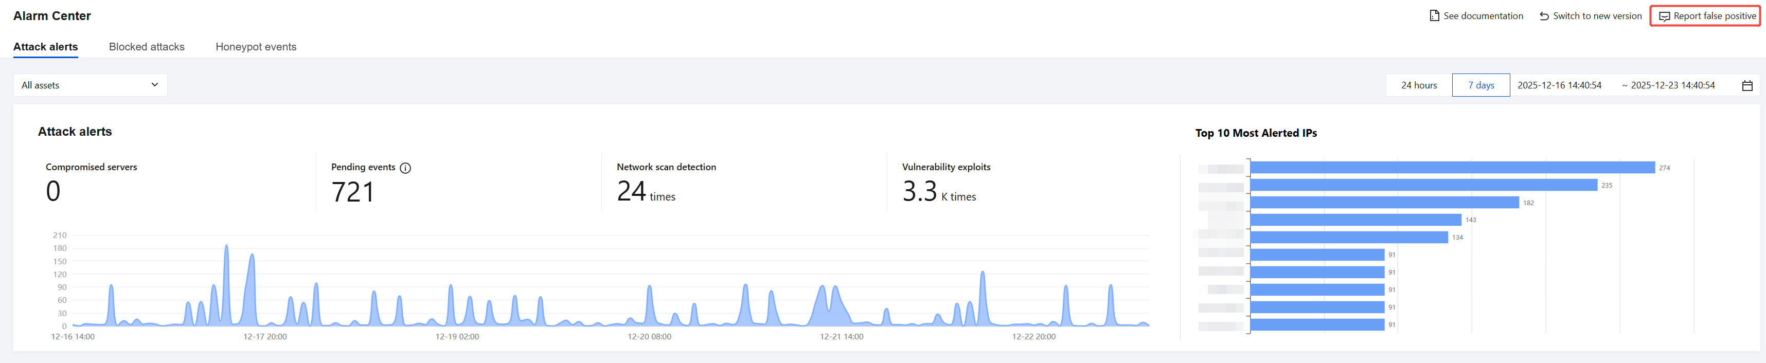Viewport: 1766px width, 363px height.
Task: Click the Report false positive message icon
Action: [1664, 16]
